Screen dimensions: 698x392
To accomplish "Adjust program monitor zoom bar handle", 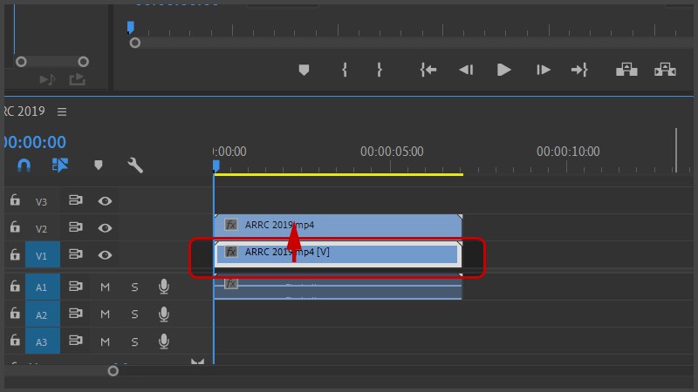I will coord(135,43).
